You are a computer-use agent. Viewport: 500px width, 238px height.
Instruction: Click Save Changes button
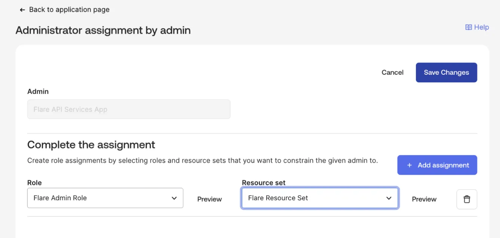point(446,73)
